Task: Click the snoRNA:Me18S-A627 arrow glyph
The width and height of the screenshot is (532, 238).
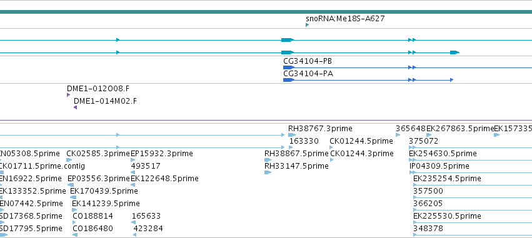Action: pyautogui.click(x=307, y=25)
